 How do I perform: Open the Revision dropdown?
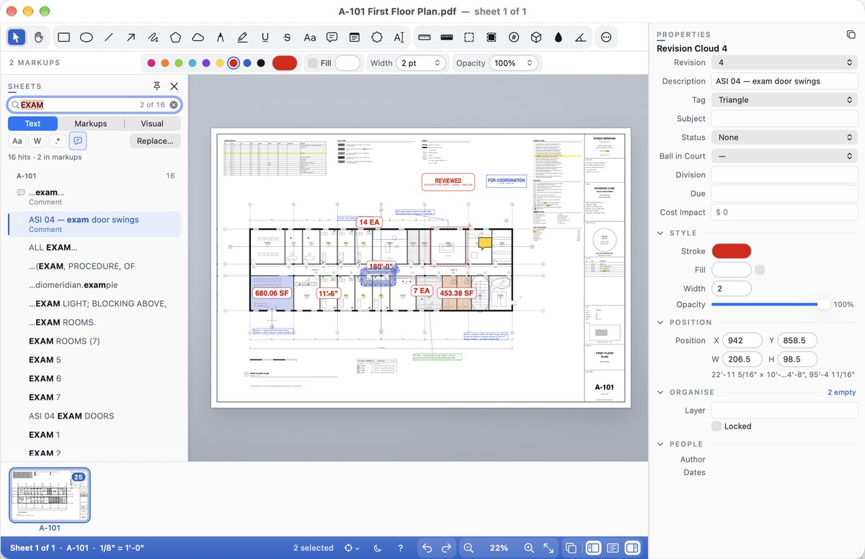(784, 63)
